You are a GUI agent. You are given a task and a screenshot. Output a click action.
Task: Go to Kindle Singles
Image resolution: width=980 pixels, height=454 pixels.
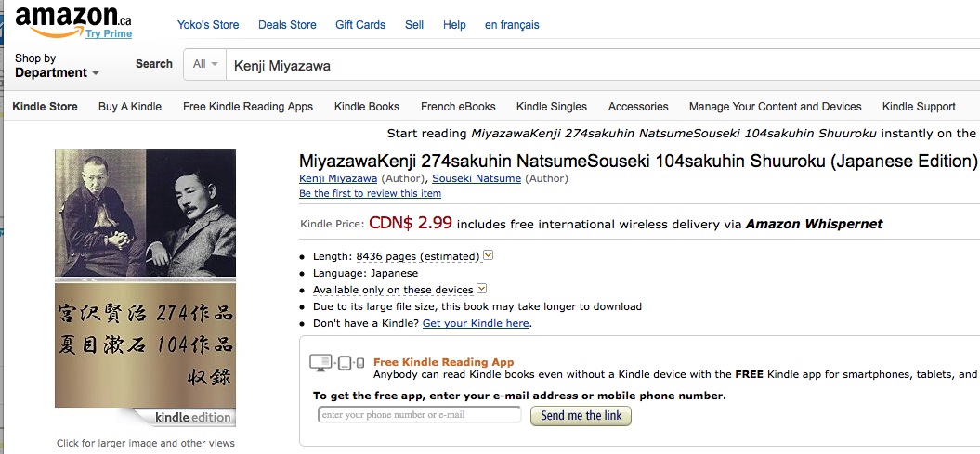(x=552, y=107)
